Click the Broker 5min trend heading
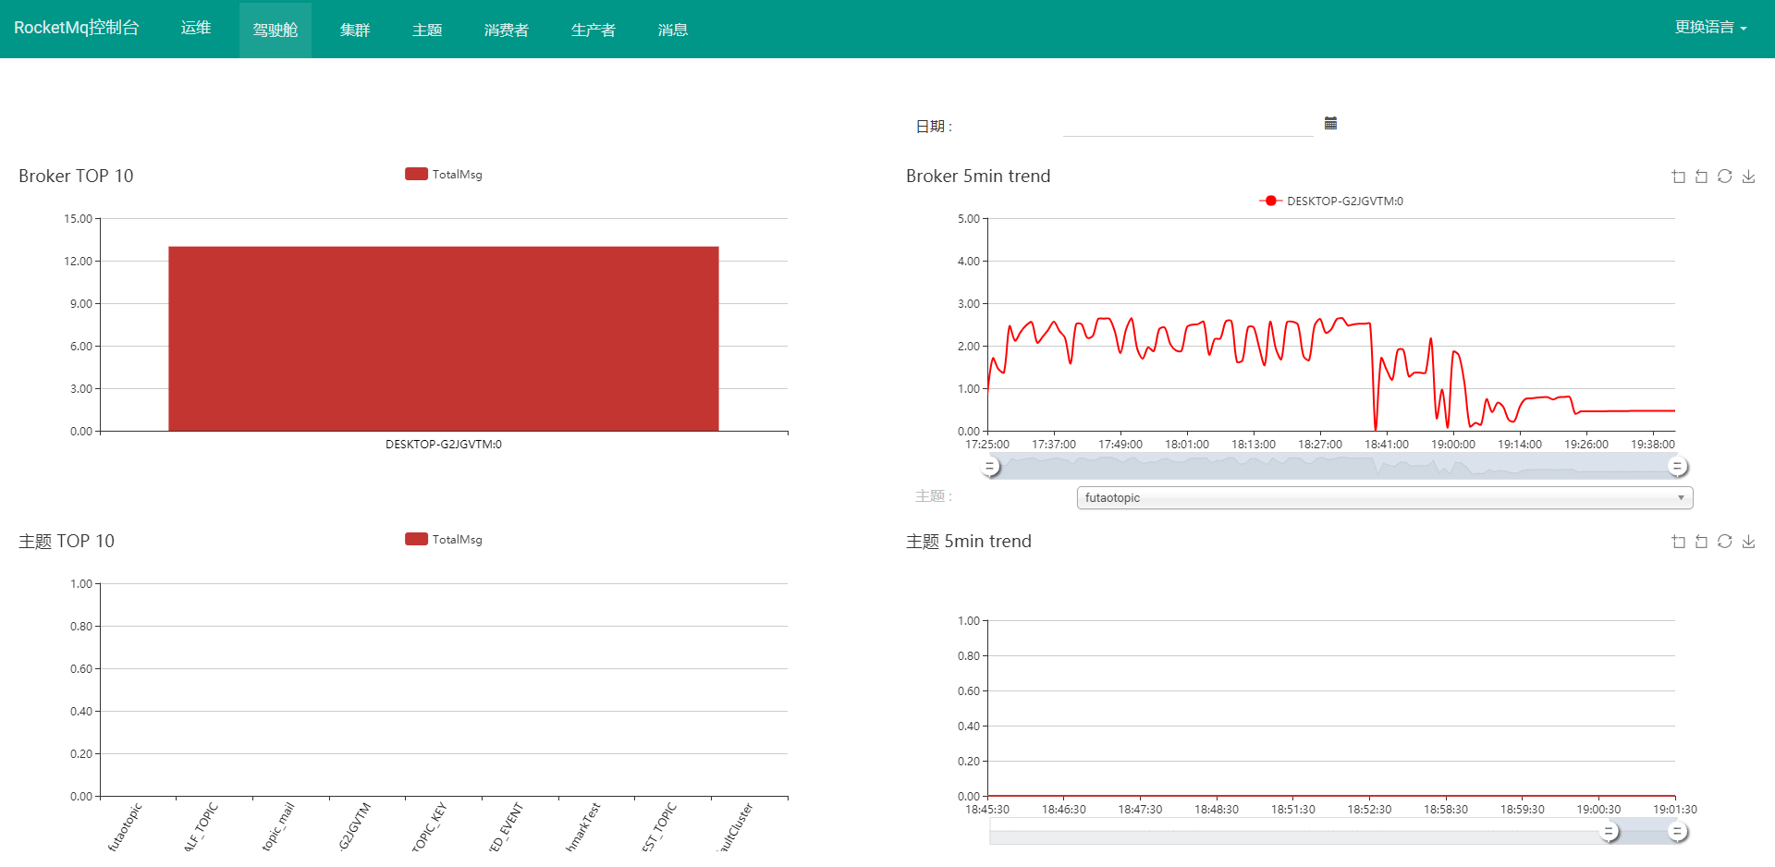1775x867 pixels. click(x=978, y=176)
